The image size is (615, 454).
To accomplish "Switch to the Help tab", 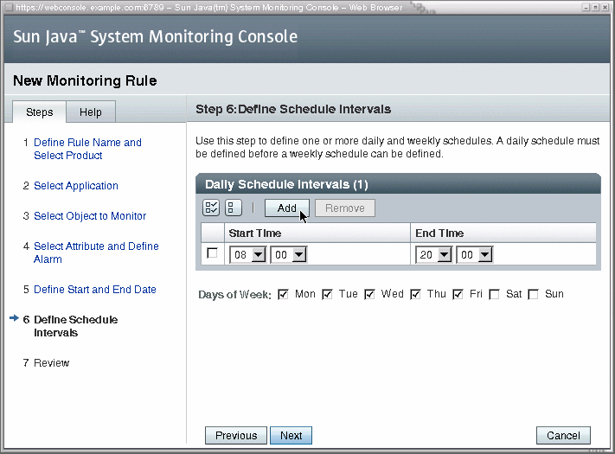I will [x=91, y=112].
